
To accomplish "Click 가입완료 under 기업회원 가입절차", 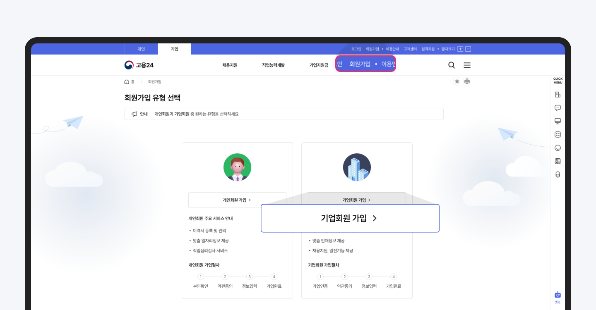I will [394, 286].
